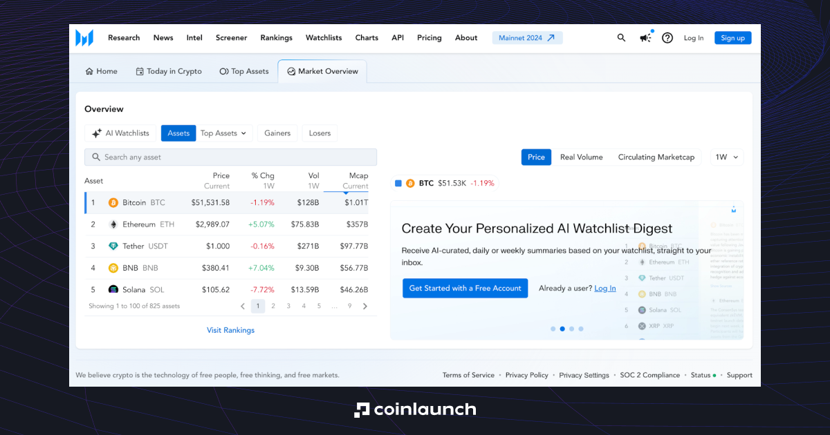Go to the next assets page
Screen dimensions: 830x435
pos(365,306)
